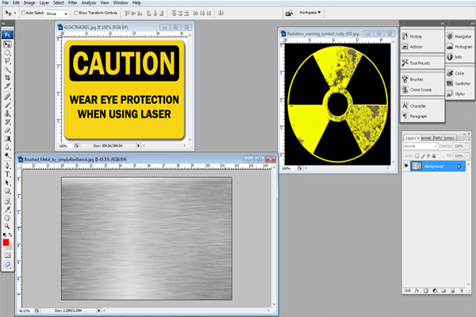The image size is (476, 317).
Task: Open the Fill slider arrow
Action: (467, 155)
